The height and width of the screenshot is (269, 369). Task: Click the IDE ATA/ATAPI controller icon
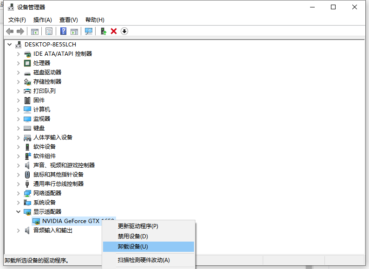coord(27,54)
